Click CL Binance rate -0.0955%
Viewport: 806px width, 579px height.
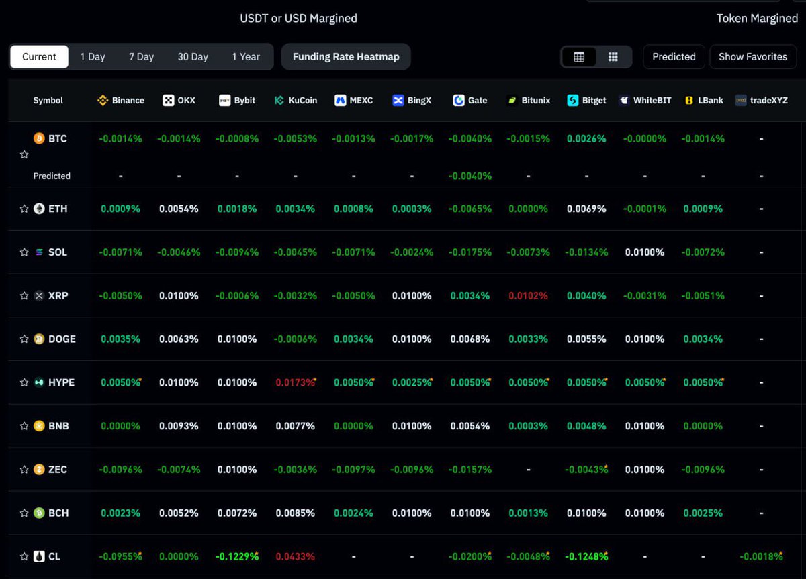(121, 556)
